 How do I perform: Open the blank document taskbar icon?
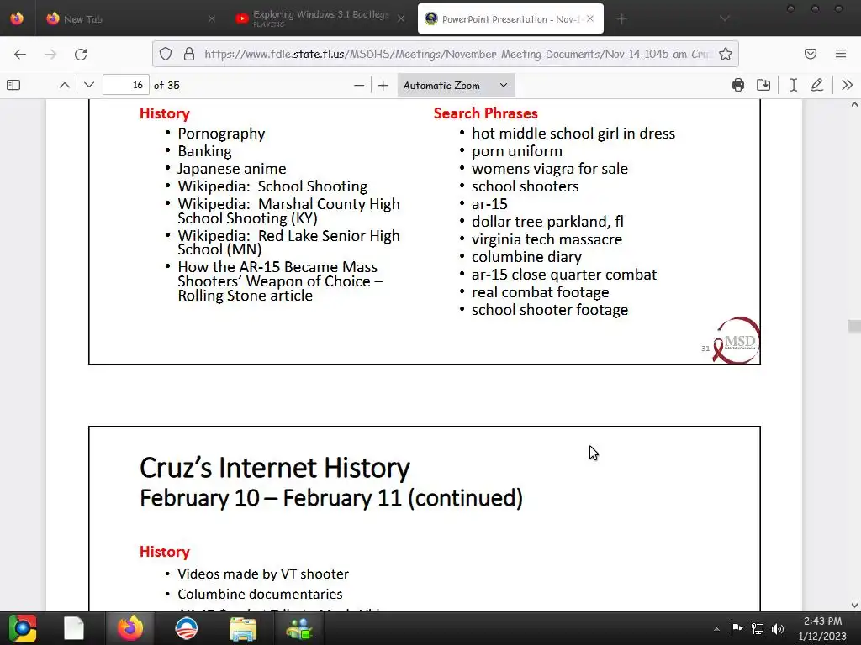tap(74, 628)
